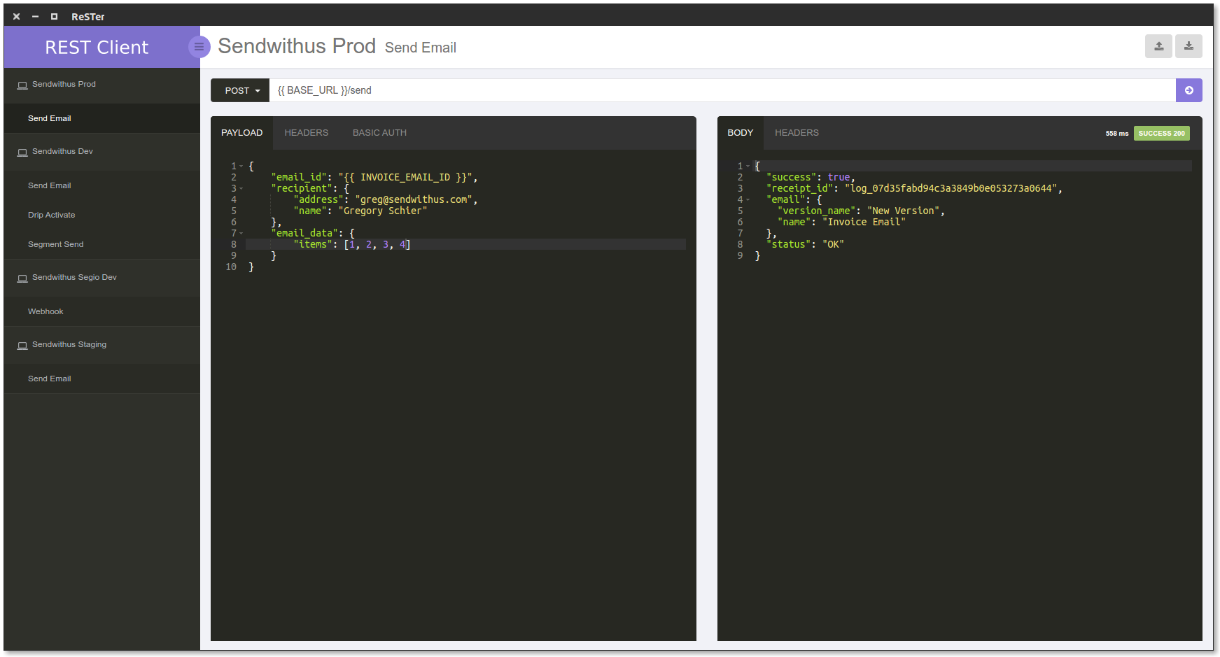Click the download/import icon button
This screenshot has height=657, width=1220.
pyautogui.click(x=1189, y=46)
